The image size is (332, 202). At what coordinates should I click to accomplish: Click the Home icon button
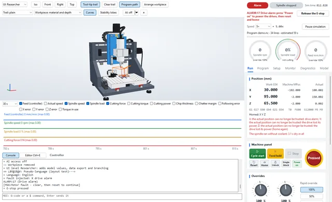click(x=265, y=164)
